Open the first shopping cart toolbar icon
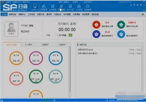This screenshot has height=102, width=146. point(53,7)
